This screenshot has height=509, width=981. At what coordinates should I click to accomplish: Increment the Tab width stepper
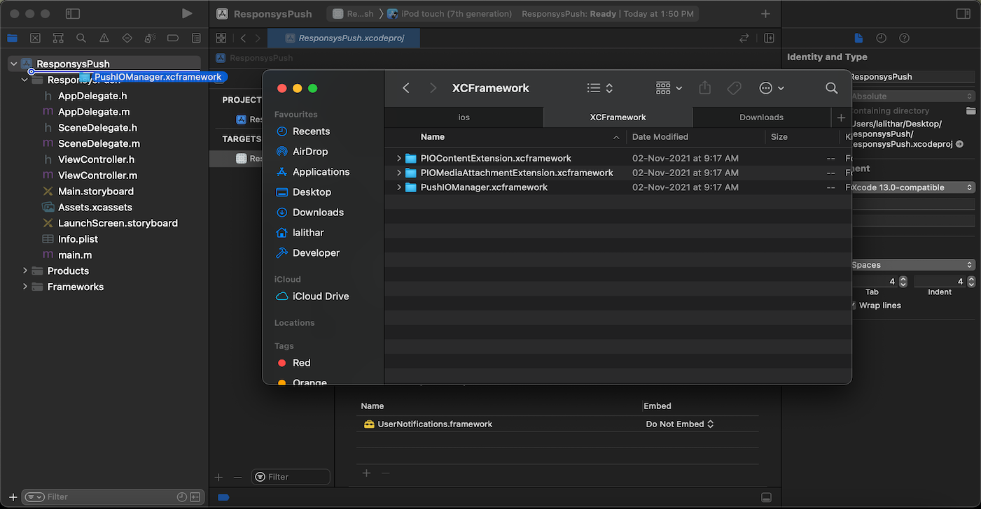(x=903, y=278)
